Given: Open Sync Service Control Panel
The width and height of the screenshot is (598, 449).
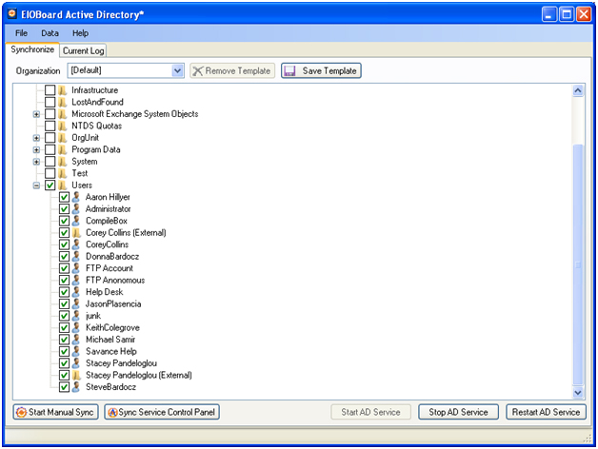Looking at the screenshot, I should tap(162, 412).
